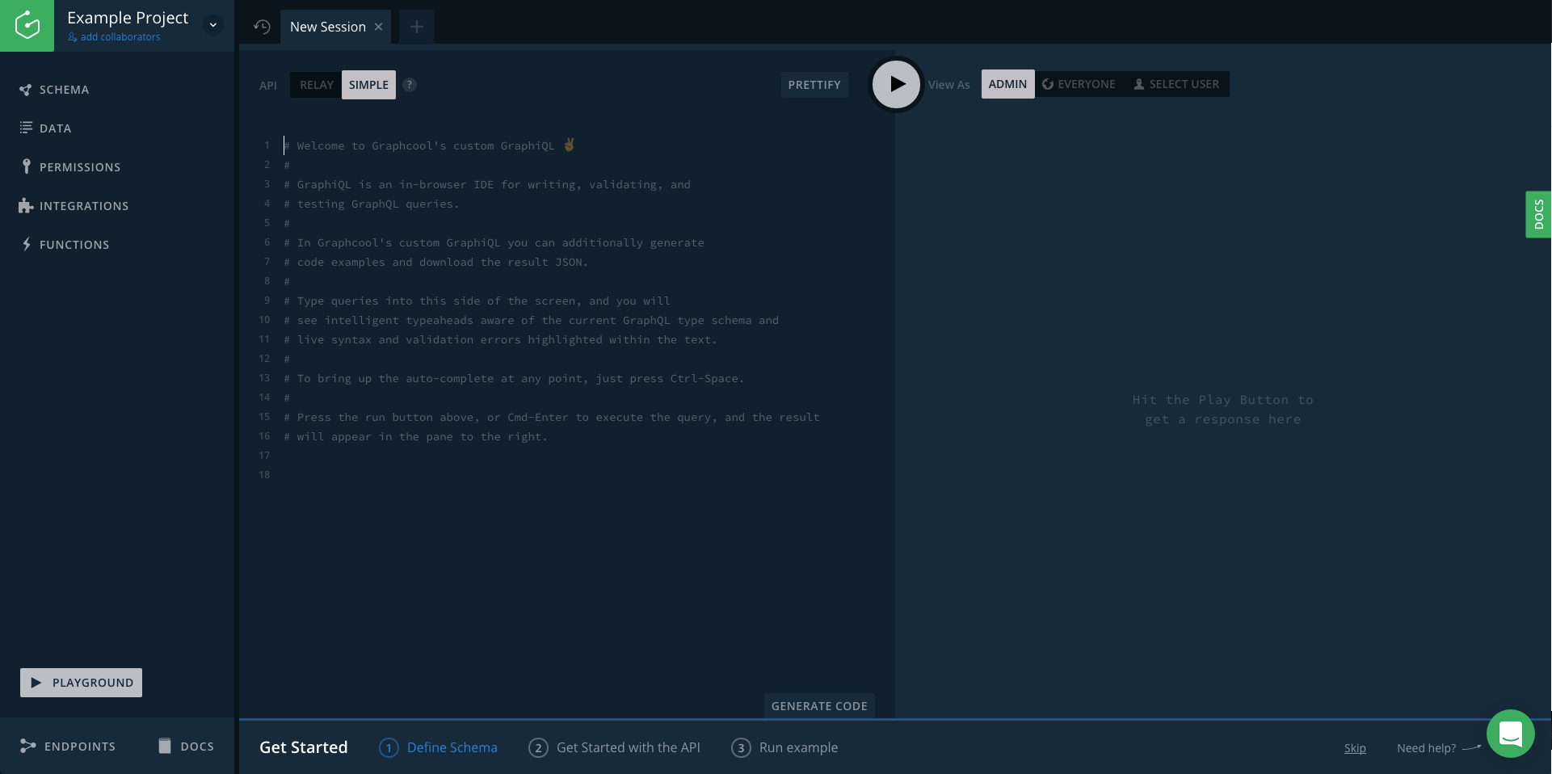View the API as EVERYONE
This screenshot has width=1552, height=774.
tap(1078, 84)
